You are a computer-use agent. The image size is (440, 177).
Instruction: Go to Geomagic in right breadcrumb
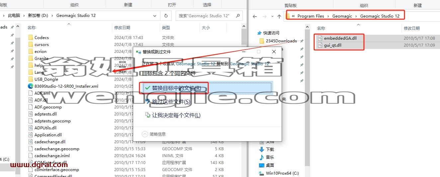[342, 16]
